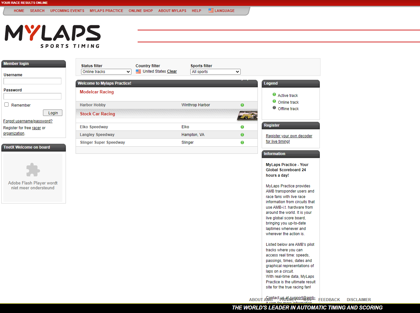
Task: Click Register your own decoder link
Action: [289, 136]
